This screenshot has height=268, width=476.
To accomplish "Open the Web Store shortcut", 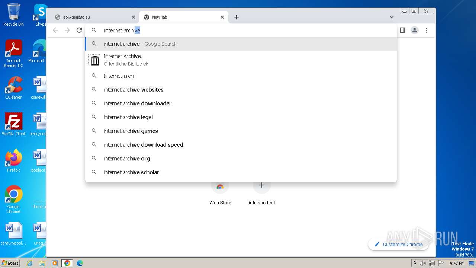I will pyautogui.click(x=220, y=192).
